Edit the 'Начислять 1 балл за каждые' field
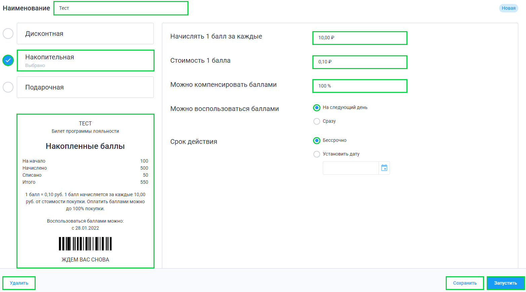 coord(360,38)
